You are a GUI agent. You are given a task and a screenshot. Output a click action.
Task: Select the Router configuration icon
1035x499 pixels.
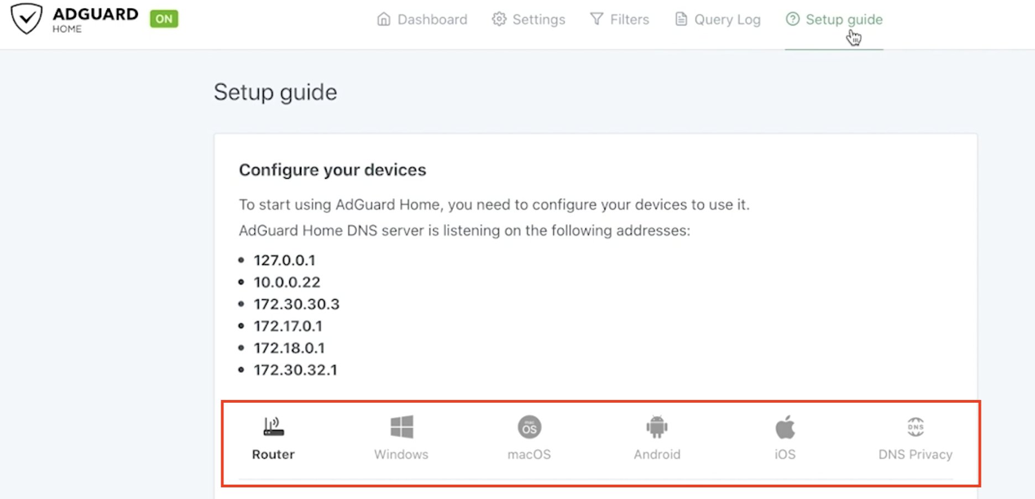pyautogui.click(x=273, y=426)
